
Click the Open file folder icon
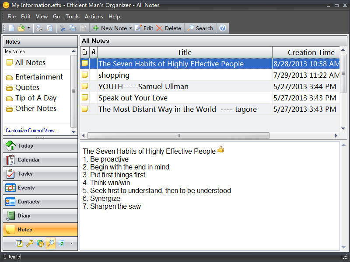click(x=21, y=28)
